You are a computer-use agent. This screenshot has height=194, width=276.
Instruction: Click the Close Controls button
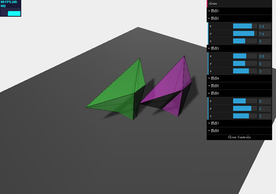point(239,137)
